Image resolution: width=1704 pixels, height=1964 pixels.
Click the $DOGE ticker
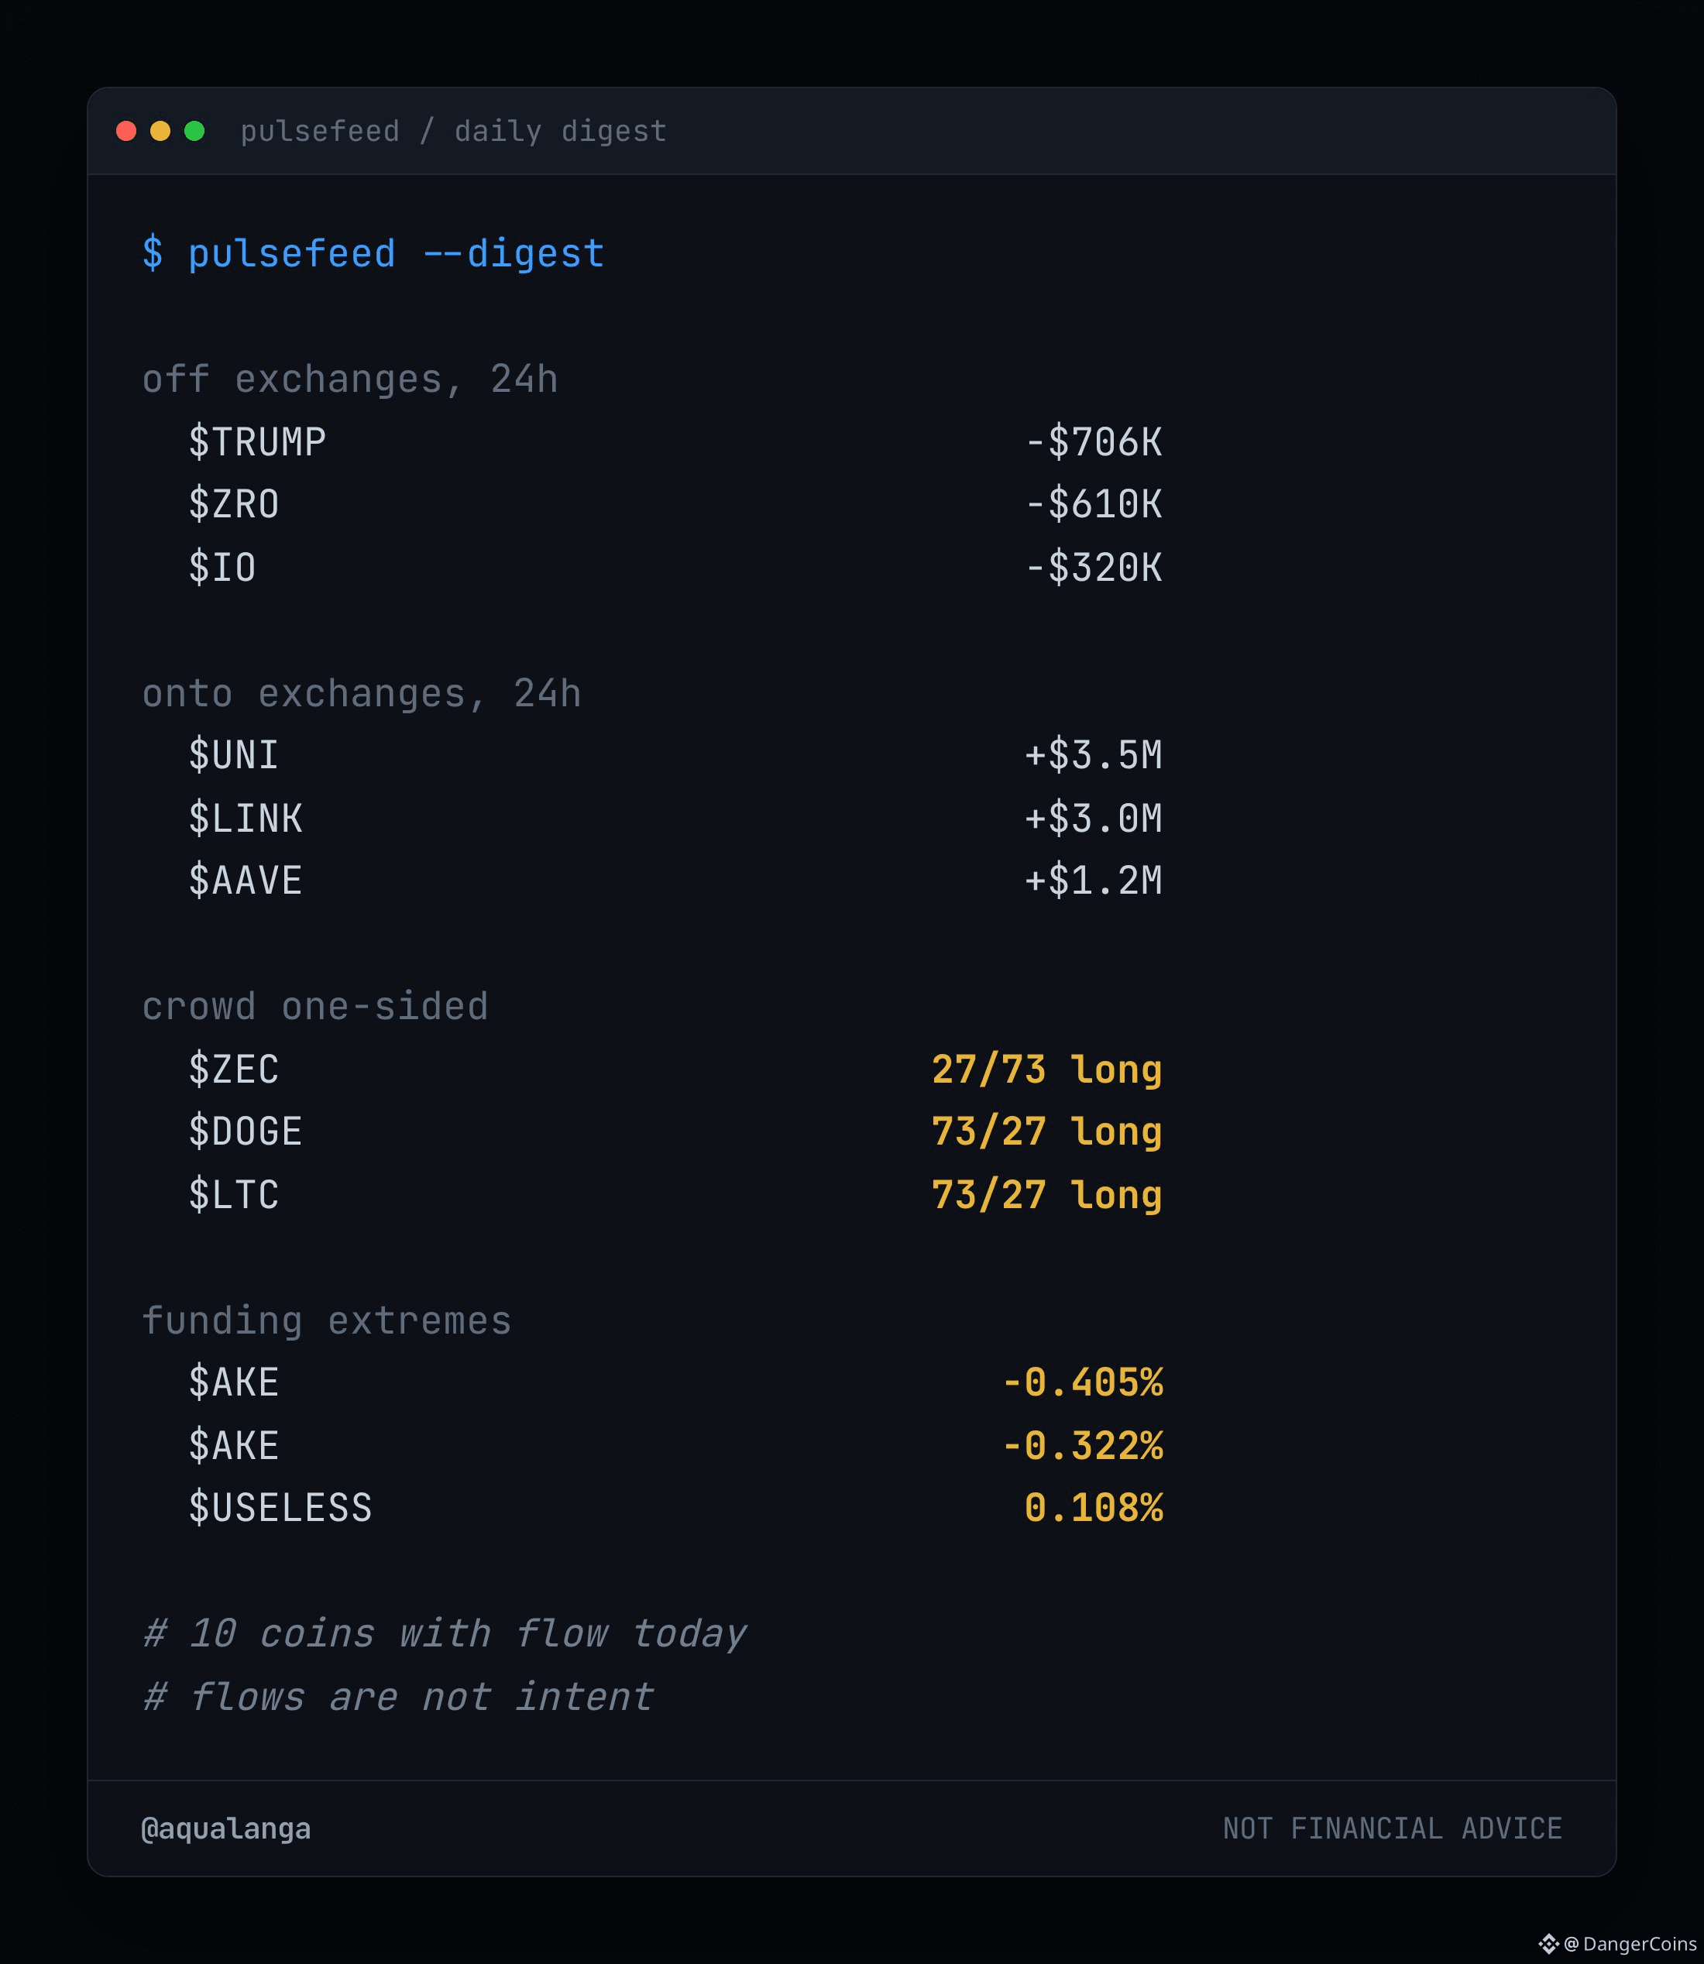[246, 1131]
